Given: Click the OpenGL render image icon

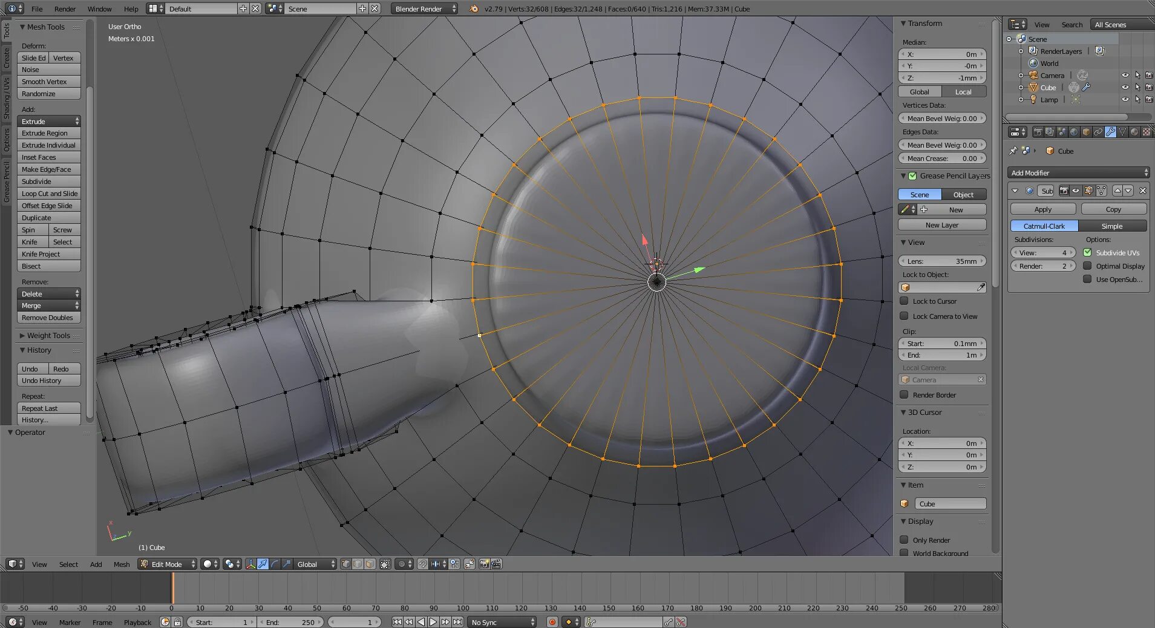Looking at the screenshot, I should (484, 564).
